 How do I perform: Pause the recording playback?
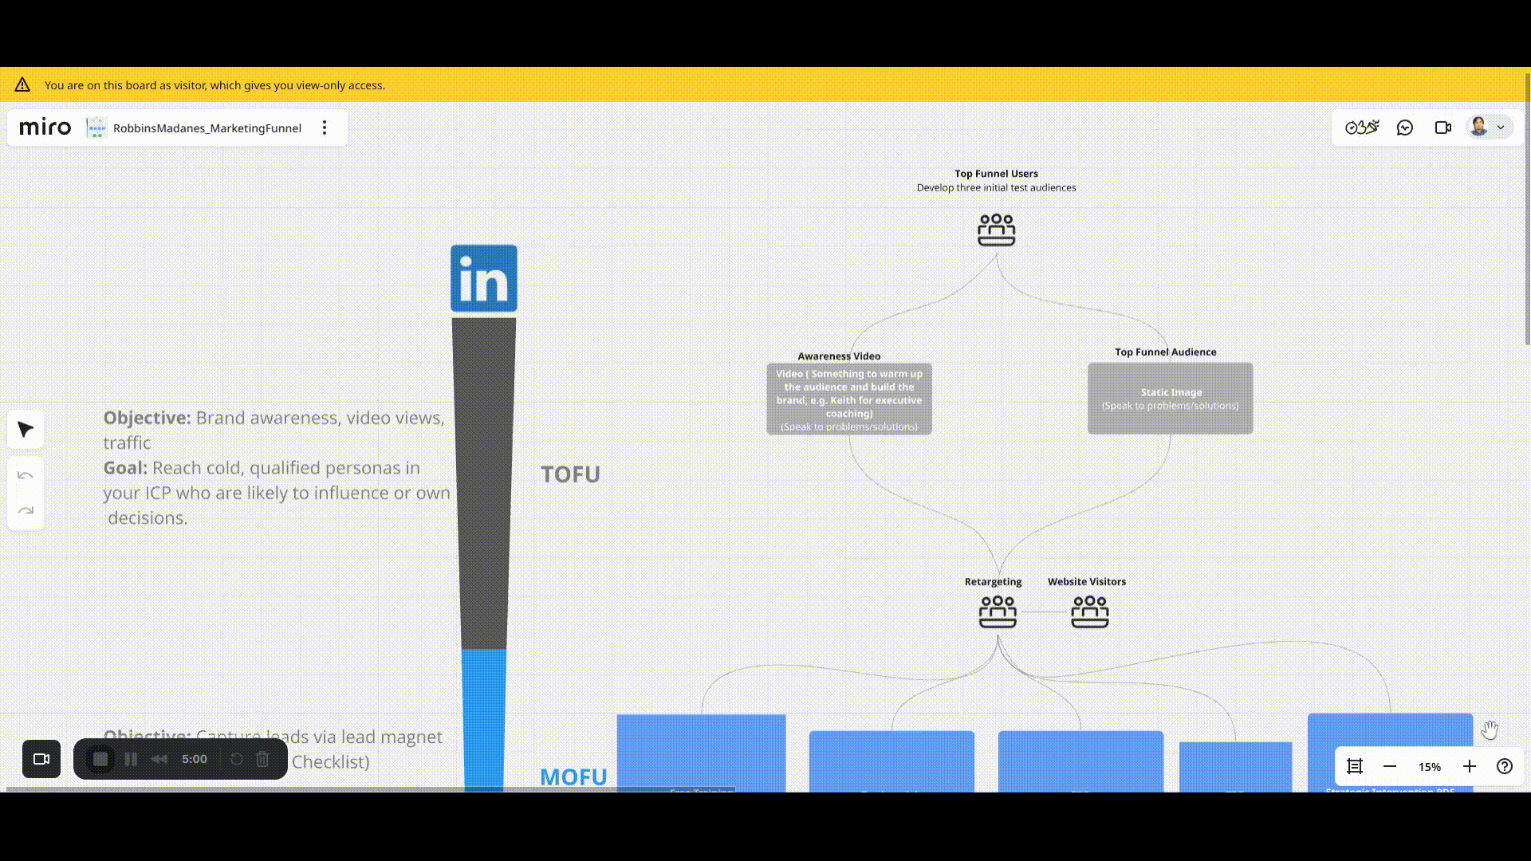[x=132, y=759]
